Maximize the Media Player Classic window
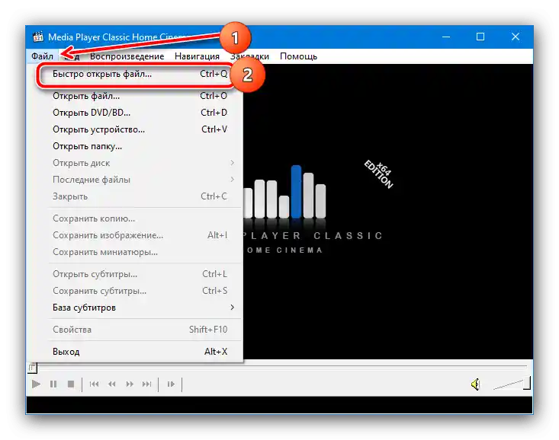Viewport: 559px width, 440px height. (480, 37)
